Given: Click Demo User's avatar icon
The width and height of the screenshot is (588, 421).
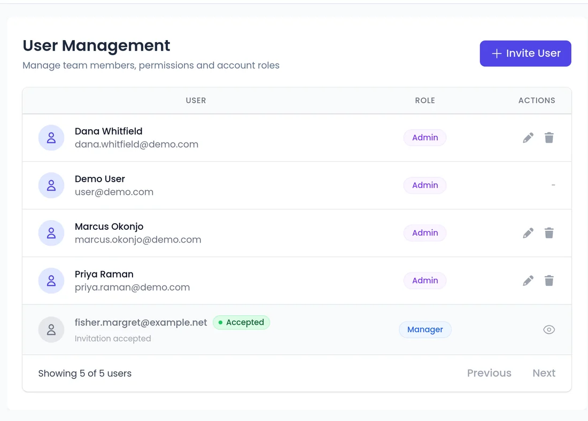Looking at the screenshot, I should [x=51, y=185].
